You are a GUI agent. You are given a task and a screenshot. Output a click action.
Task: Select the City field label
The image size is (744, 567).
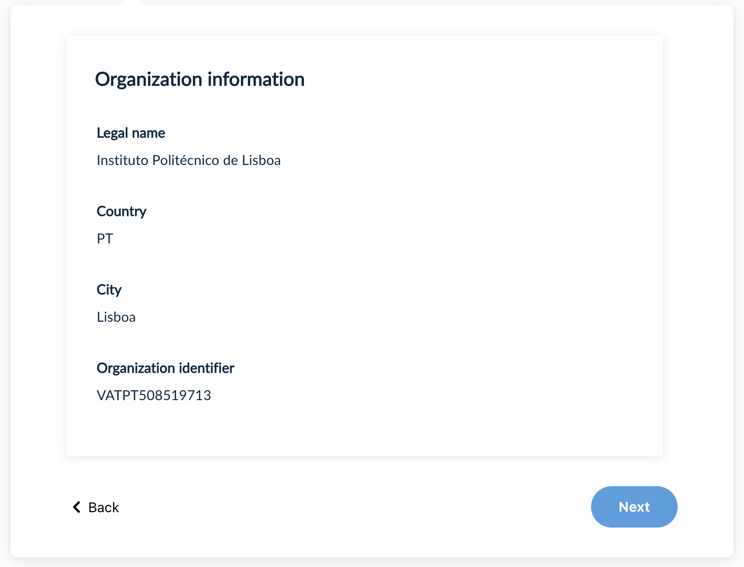coord(109,290)
